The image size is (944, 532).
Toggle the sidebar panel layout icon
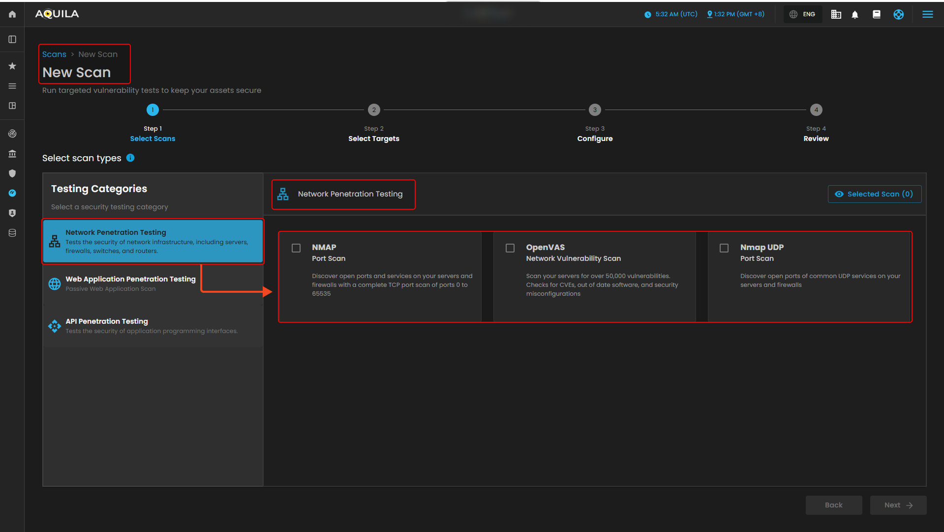[12, 39]
